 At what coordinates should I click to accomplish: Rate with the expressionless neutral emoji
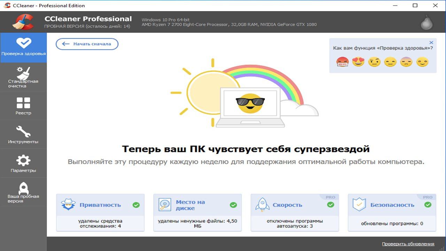(390, 62)
